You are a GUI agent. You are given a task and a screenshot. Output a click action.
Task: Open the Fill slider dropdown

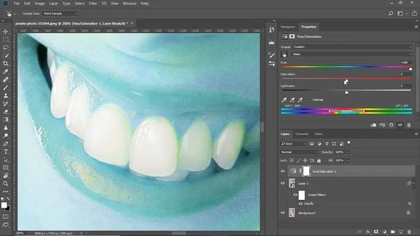pyautogui.click(x=348, y=161)
